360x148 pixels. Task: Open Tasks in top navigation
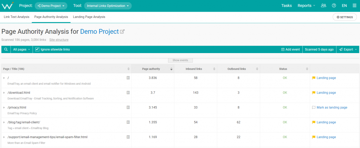(x=287, y=6)
